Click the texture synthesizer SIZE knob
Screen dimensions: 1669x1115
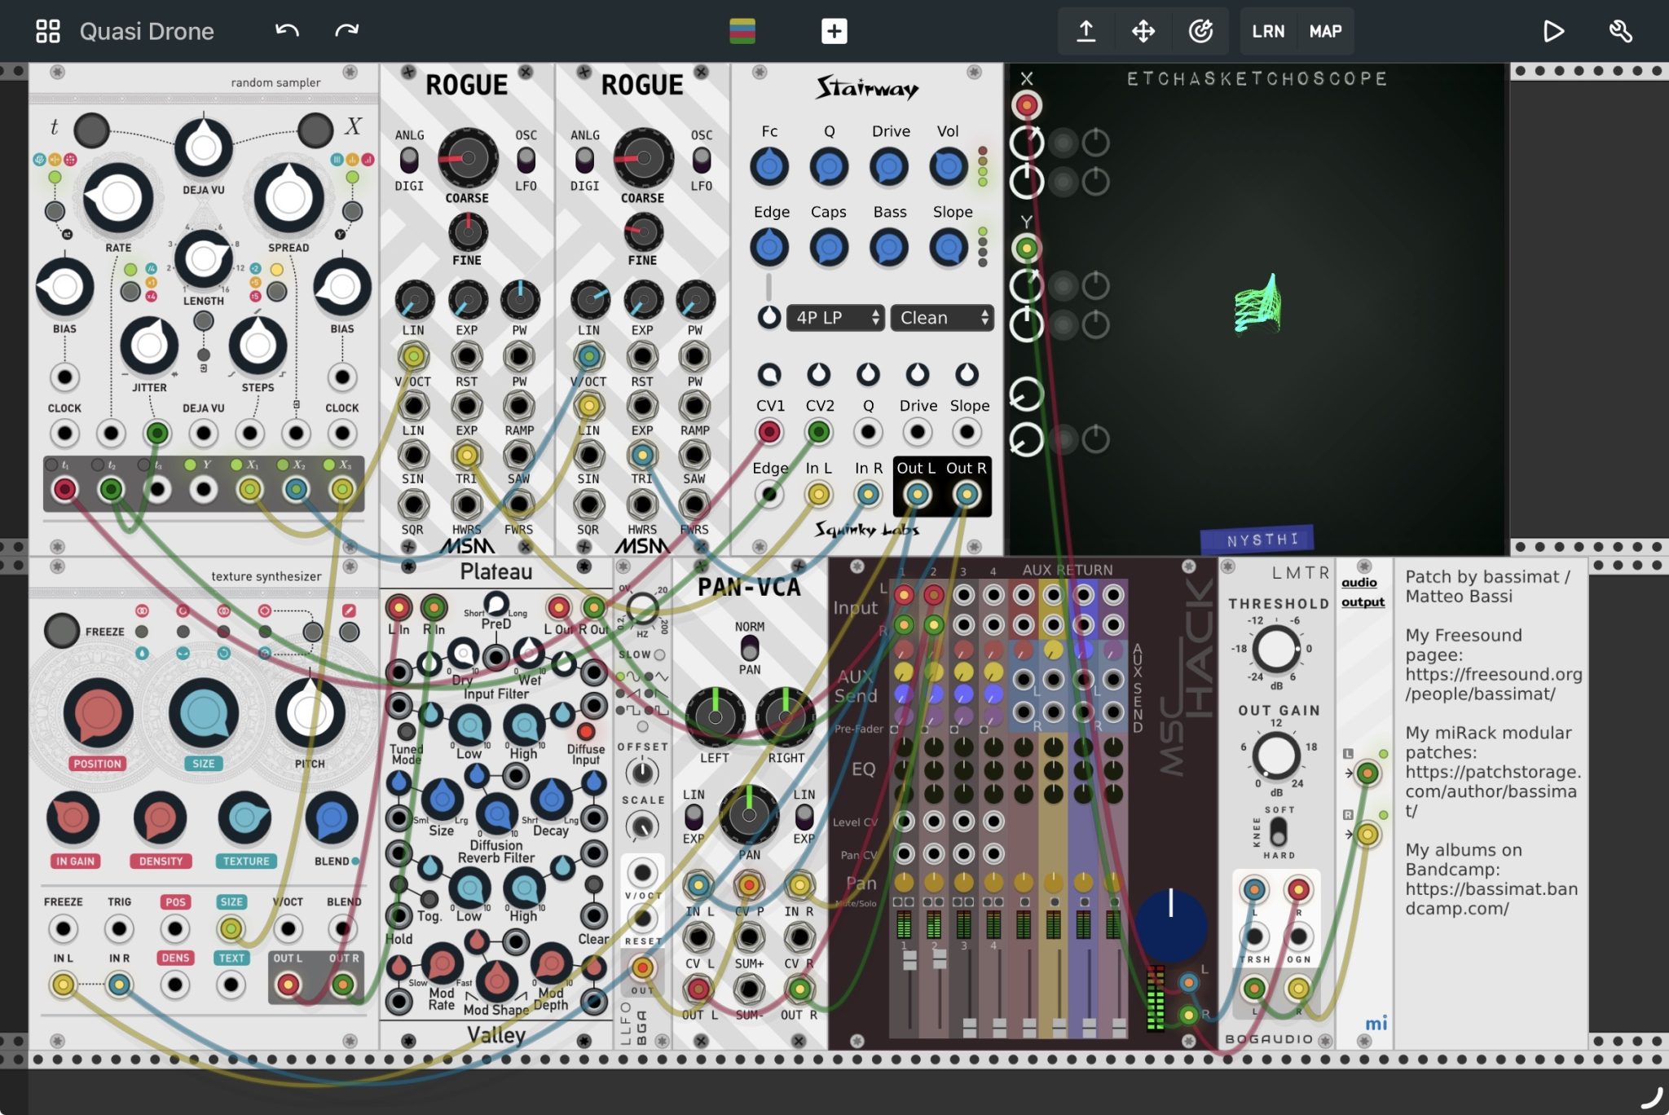(x=204, y=712)
